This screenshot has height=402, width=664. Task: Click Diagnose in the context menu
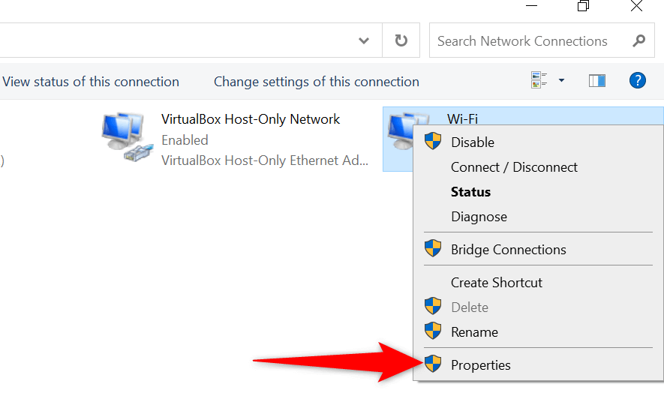(x=479, y=217)
